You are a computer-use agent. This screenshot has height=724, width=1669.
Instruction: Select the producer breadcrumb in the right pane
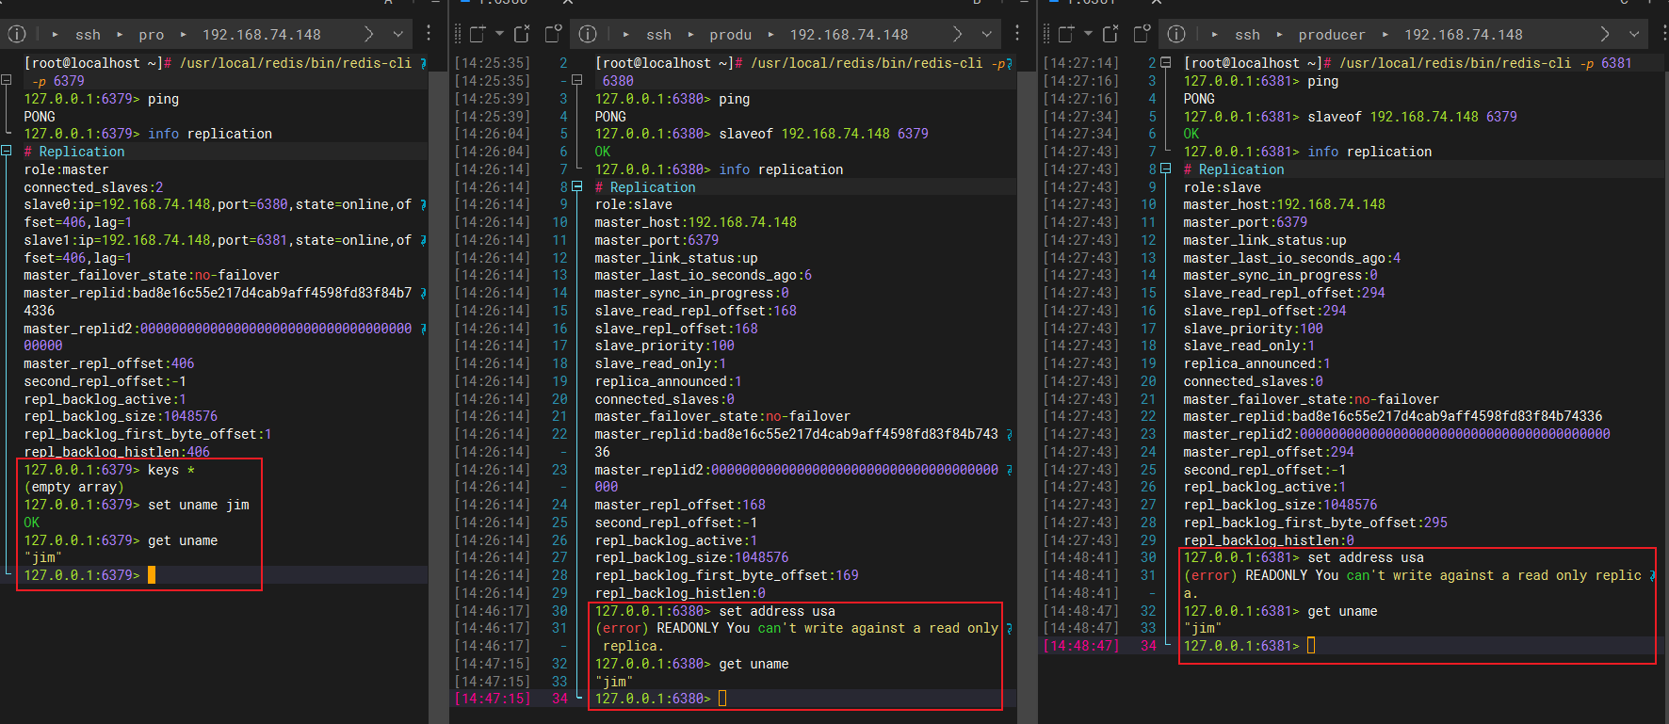pyautogui.click(x=1332, y=35)
